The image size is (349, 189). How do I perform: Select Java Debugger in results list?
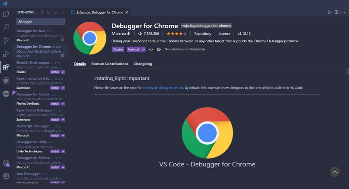click(40, 178)
